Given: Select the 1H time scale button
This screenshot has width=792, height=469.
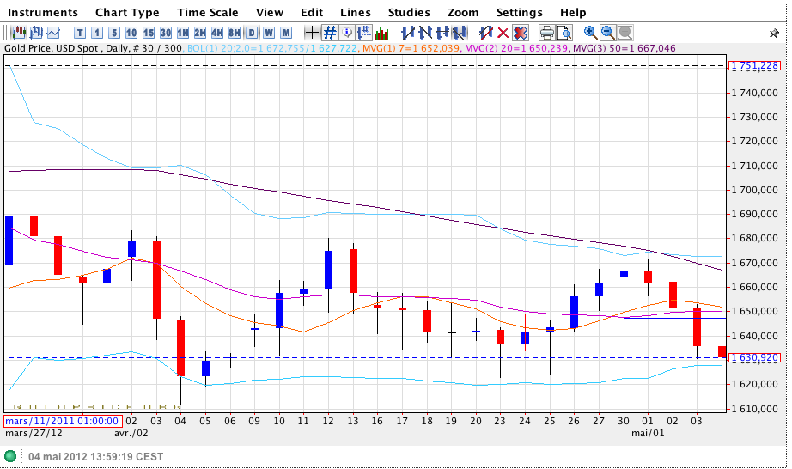Looking at the screenshot, I should (x=183, y=33).
